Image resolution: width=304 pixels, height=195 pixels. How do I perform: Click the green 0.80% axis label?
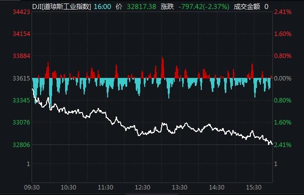coord(282,100)
